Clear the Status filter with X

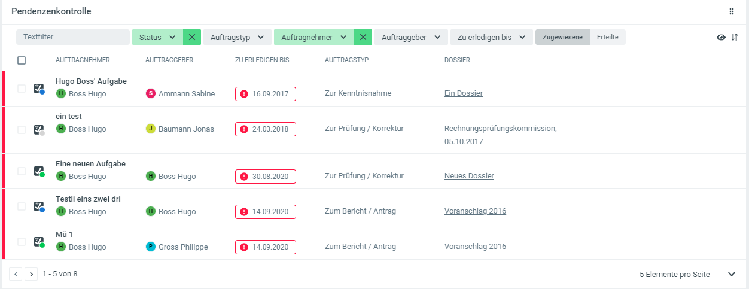(191, 37)
